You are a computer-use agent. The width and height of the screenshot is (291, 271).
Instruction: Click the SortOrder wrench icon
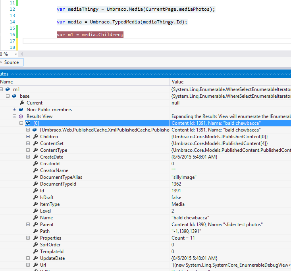36,245
